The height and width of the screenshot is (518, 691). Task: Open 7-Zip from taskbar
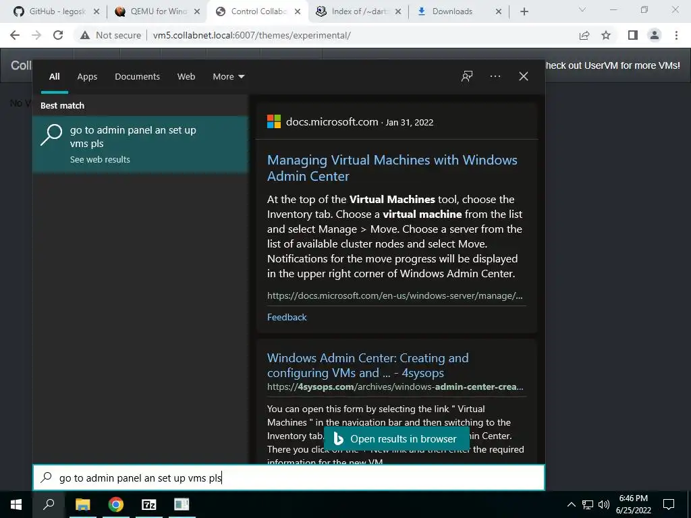pyautogui.click(x=149, y=505)
